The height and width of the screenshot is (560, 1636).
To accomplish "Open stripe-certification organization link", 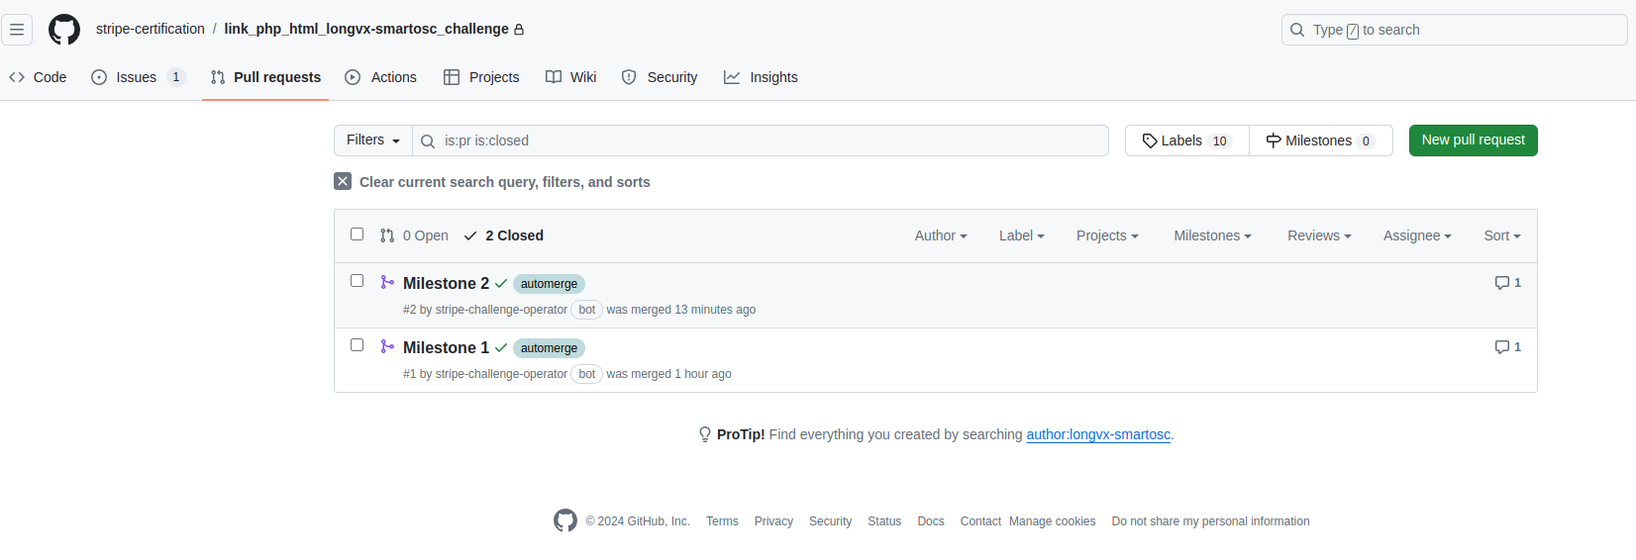I will (x=151, y=29).
